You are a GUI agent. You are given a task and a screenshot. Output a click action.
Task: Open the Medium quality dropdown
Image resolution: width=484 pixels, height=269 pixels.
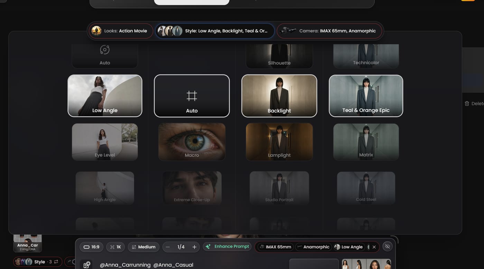[x=143, y=247]
